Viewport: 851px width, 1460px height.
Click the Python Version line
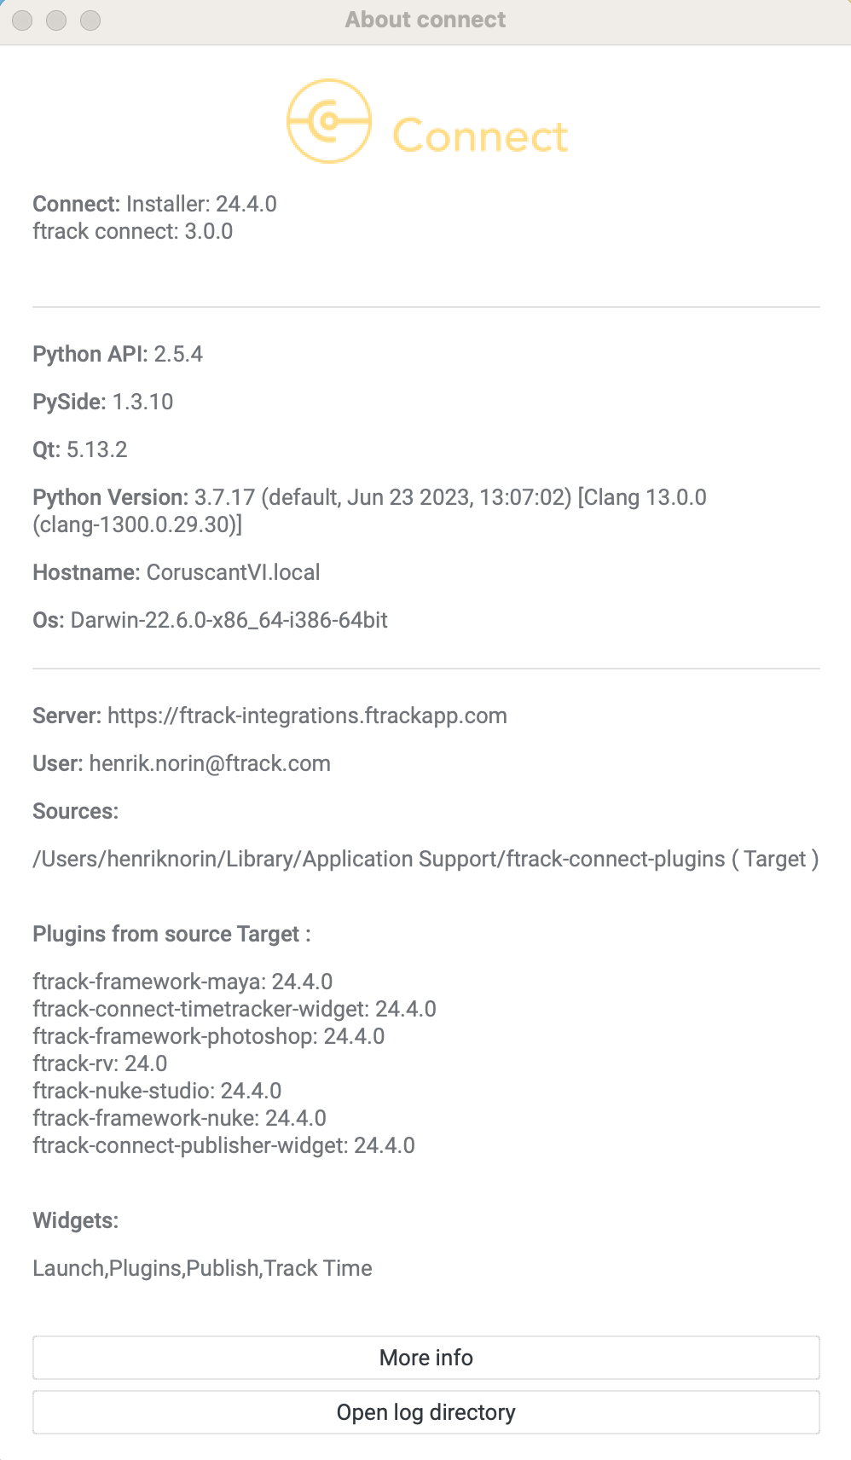click(x=369, y=511)
